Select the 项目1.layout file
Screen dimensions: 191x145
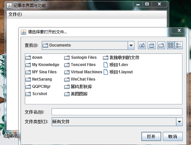point(118,72)
